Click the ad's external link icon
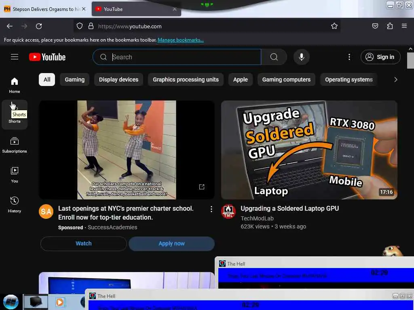Viewport: 414px width, 310px height. 202,187
